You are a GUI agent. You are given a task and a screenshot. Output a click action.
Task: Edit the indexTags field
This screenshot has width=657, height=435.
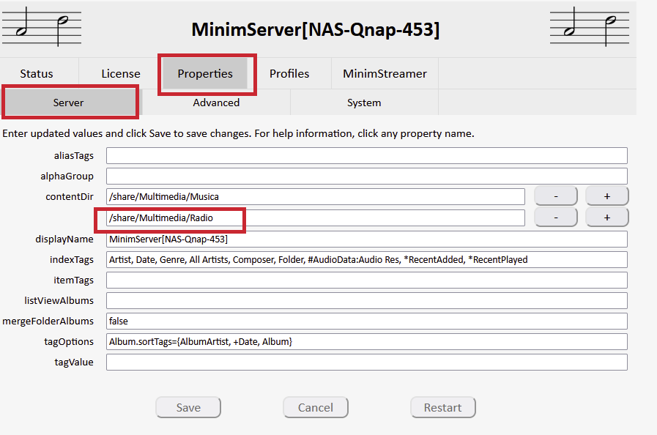[x=367, y=260]
